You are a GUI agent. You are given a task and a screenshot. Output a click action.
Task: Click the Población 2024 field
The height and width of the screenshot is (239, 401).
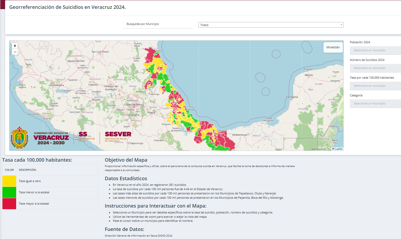pos(375,50)
